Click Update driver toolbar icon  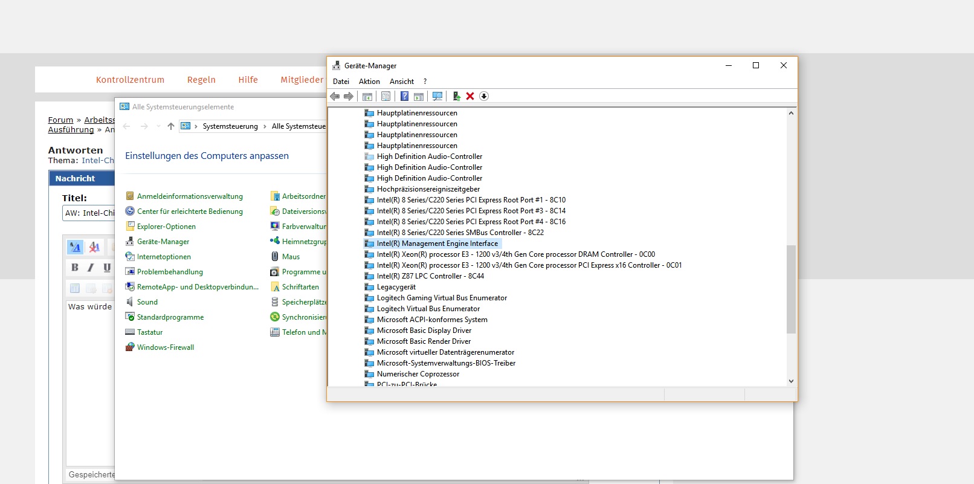(x=456, y=96)
